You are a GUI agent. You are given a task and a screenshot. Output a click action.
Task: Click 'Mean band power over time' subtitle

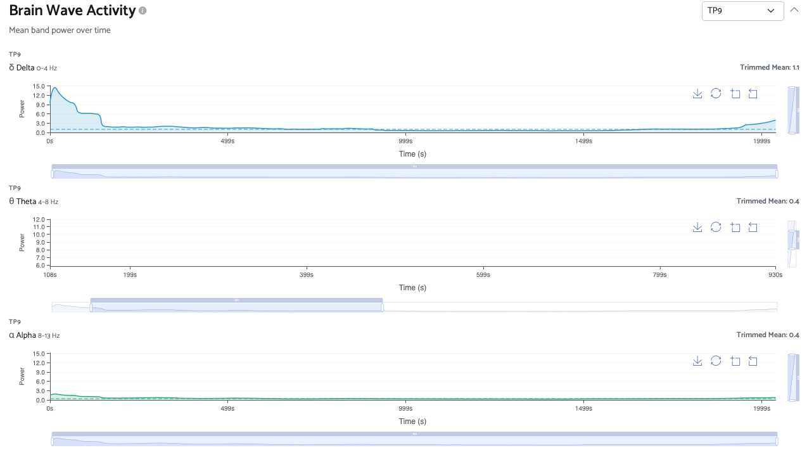[60, 30]
